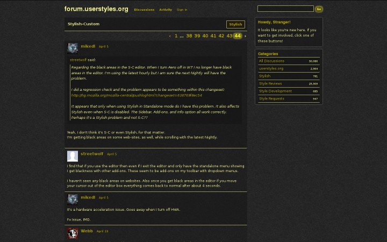The image size is (387, 242).
Task: Focus the forum search field
Action: coord(285,9)
